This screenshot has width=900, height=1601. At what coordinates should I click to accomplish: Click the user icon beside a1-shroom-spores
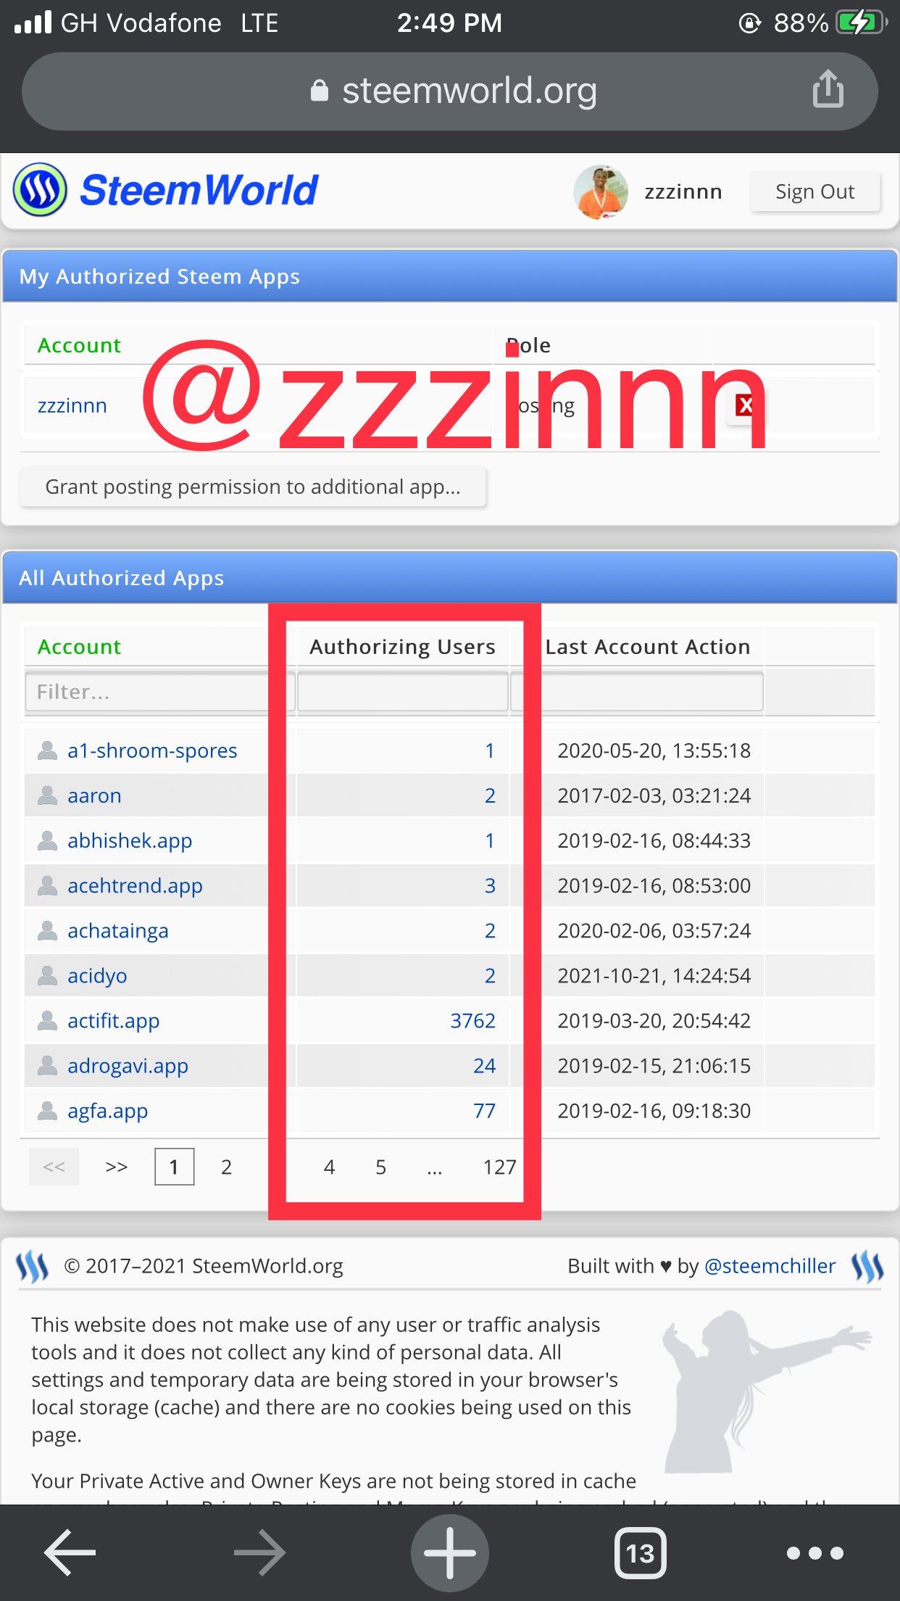(x=47, y=750)
